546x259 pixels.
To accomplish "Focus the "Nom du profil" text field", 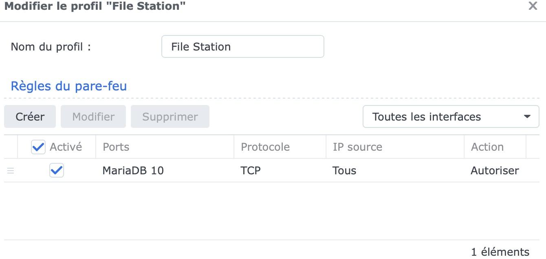I will point(242,47).
